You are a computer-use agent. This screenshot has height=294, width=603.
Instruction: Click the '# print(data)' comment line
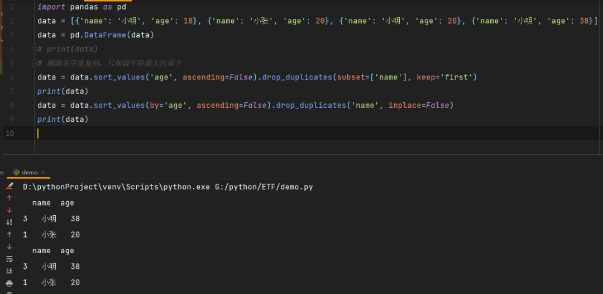pos(68,49)
